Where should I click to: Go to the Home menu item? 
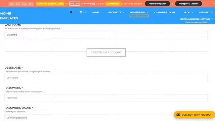(x=96, y=12)
